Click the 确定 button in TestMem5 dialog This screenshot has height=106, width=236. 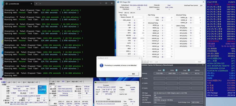click(133, 74)
